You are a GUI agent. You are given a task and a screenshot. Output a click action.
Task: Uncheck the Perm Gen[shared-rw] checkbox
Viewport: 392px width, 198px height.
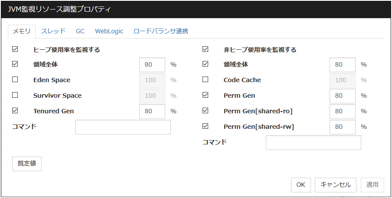206,126
